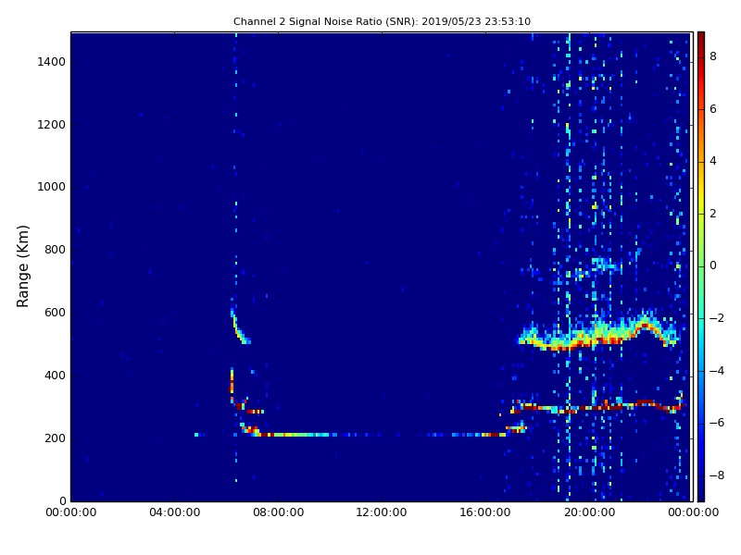Click the colorbar label 0
The image size is (741, 555).
pos(713,265)
